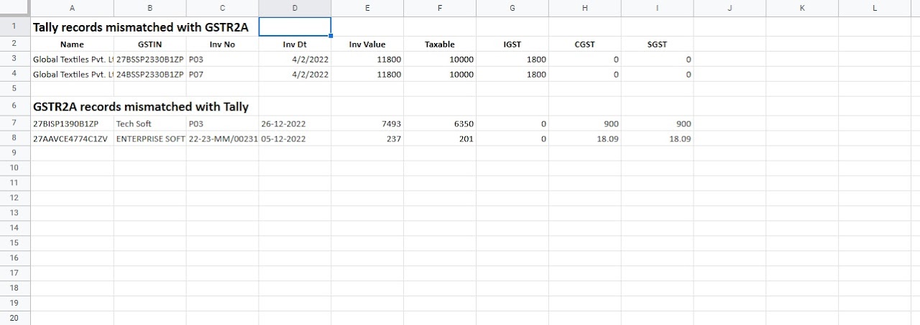Click date 05-12-2022 cell
Screen dimensions: 920x325
(295, 138)
